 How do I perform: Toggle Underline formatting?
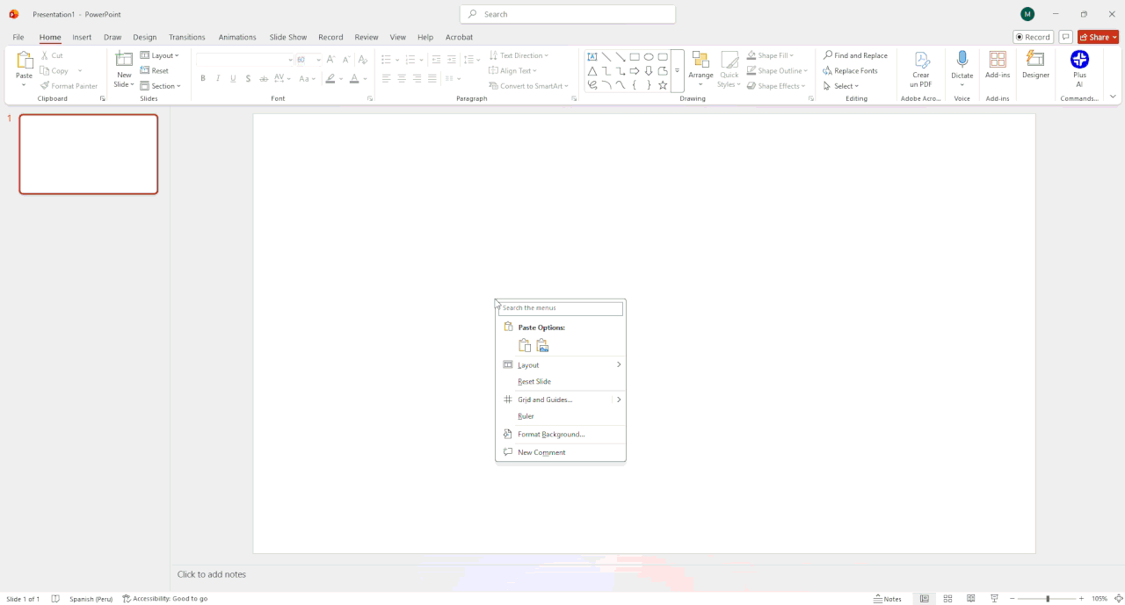233,78
